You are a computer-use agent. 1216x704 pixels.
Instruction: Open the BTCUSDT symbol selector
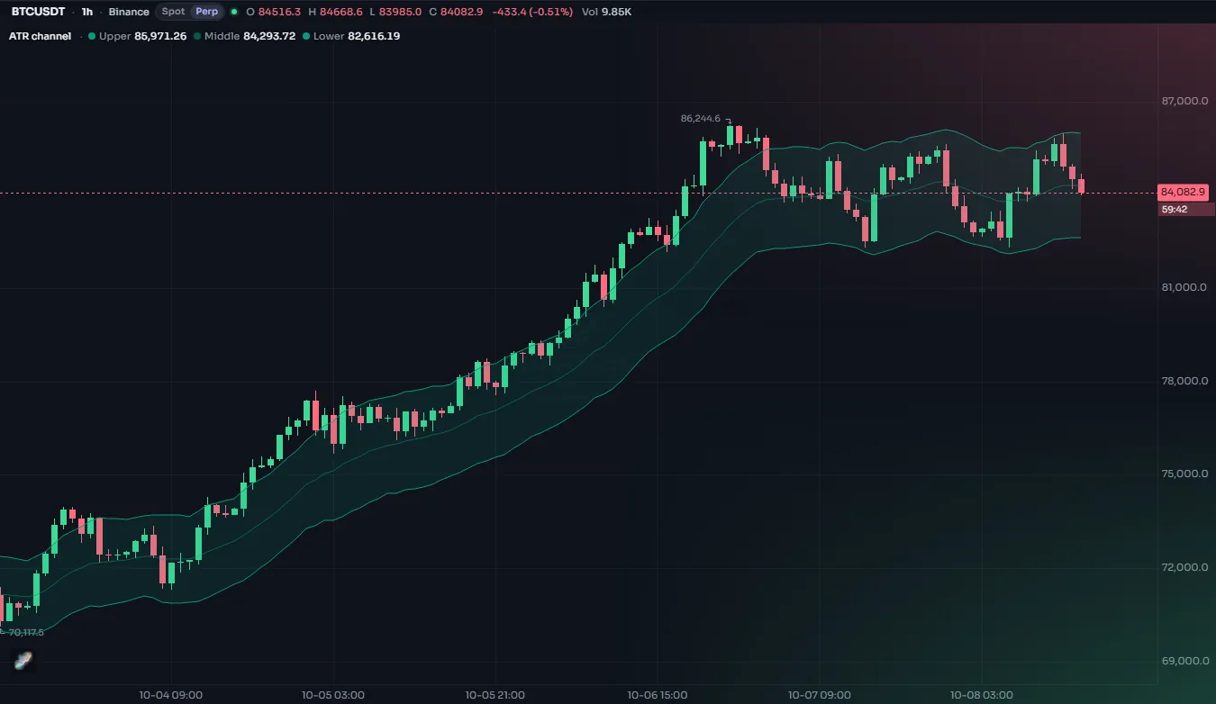click(x=38, y=12)
